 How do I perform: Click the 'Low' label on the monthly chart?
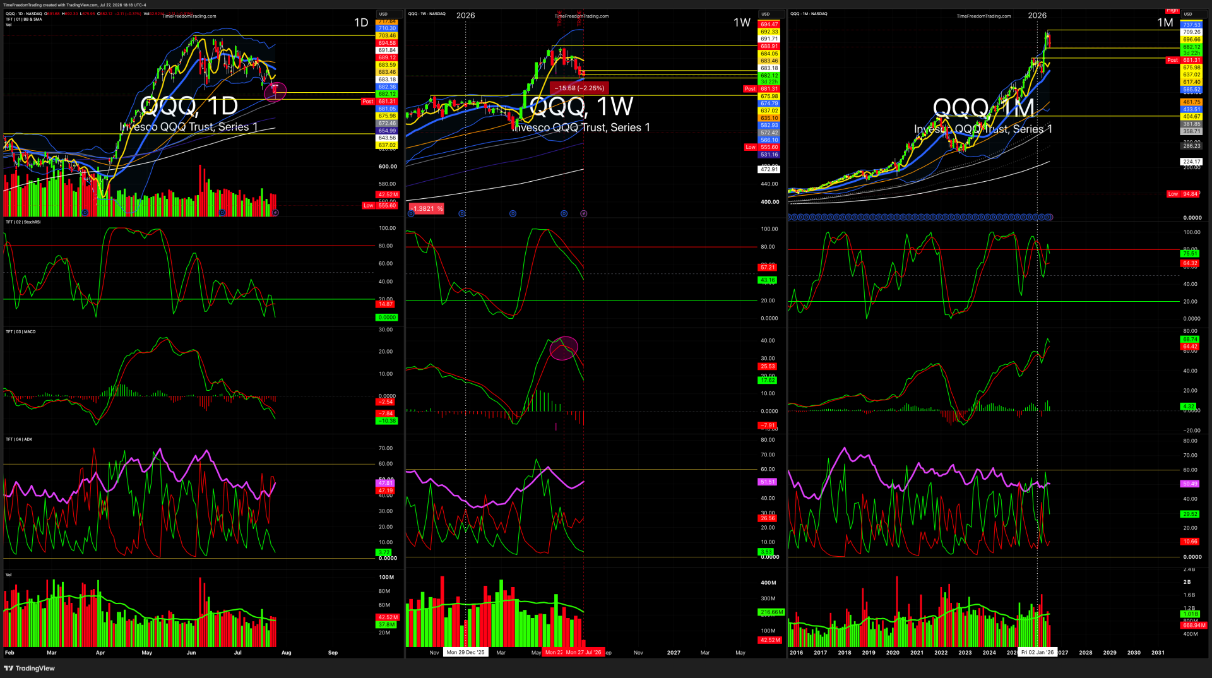click(1173, 194)
